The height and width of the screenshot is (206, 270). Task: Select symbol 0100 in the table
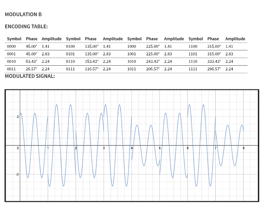(70, 46)
